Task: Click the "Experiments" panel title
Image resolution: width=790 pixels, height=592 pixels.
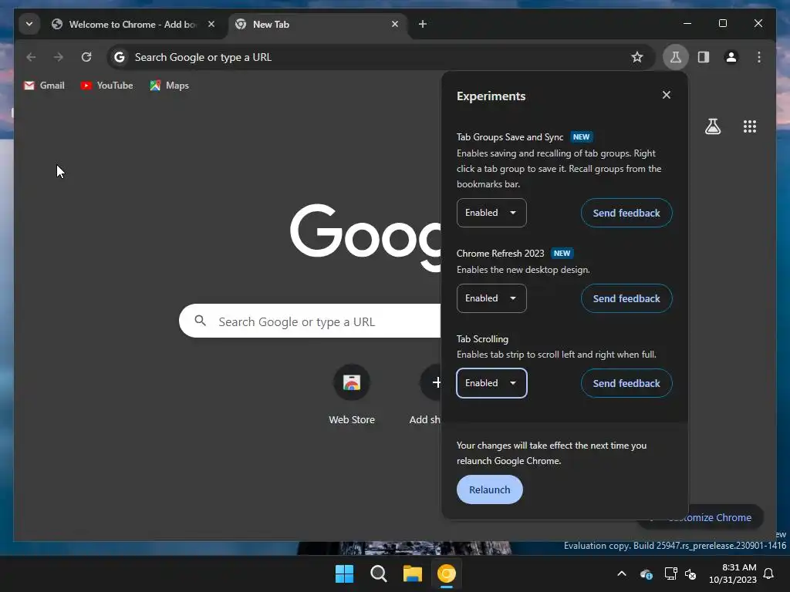Action: point(491,96)
